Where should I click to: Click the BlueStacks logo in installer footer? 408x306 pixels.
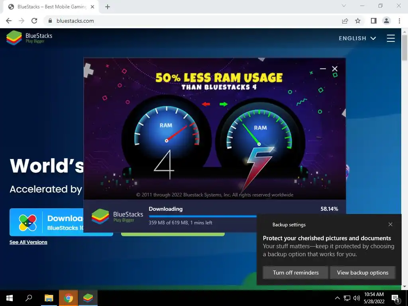[117, 216]
